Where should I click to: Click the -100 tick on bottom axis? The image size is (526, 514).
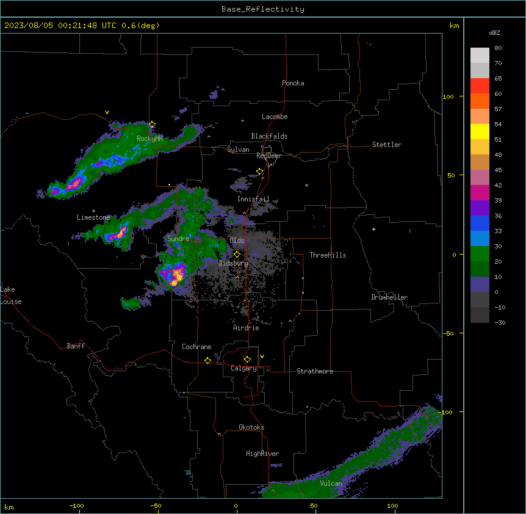click(76, 505)
